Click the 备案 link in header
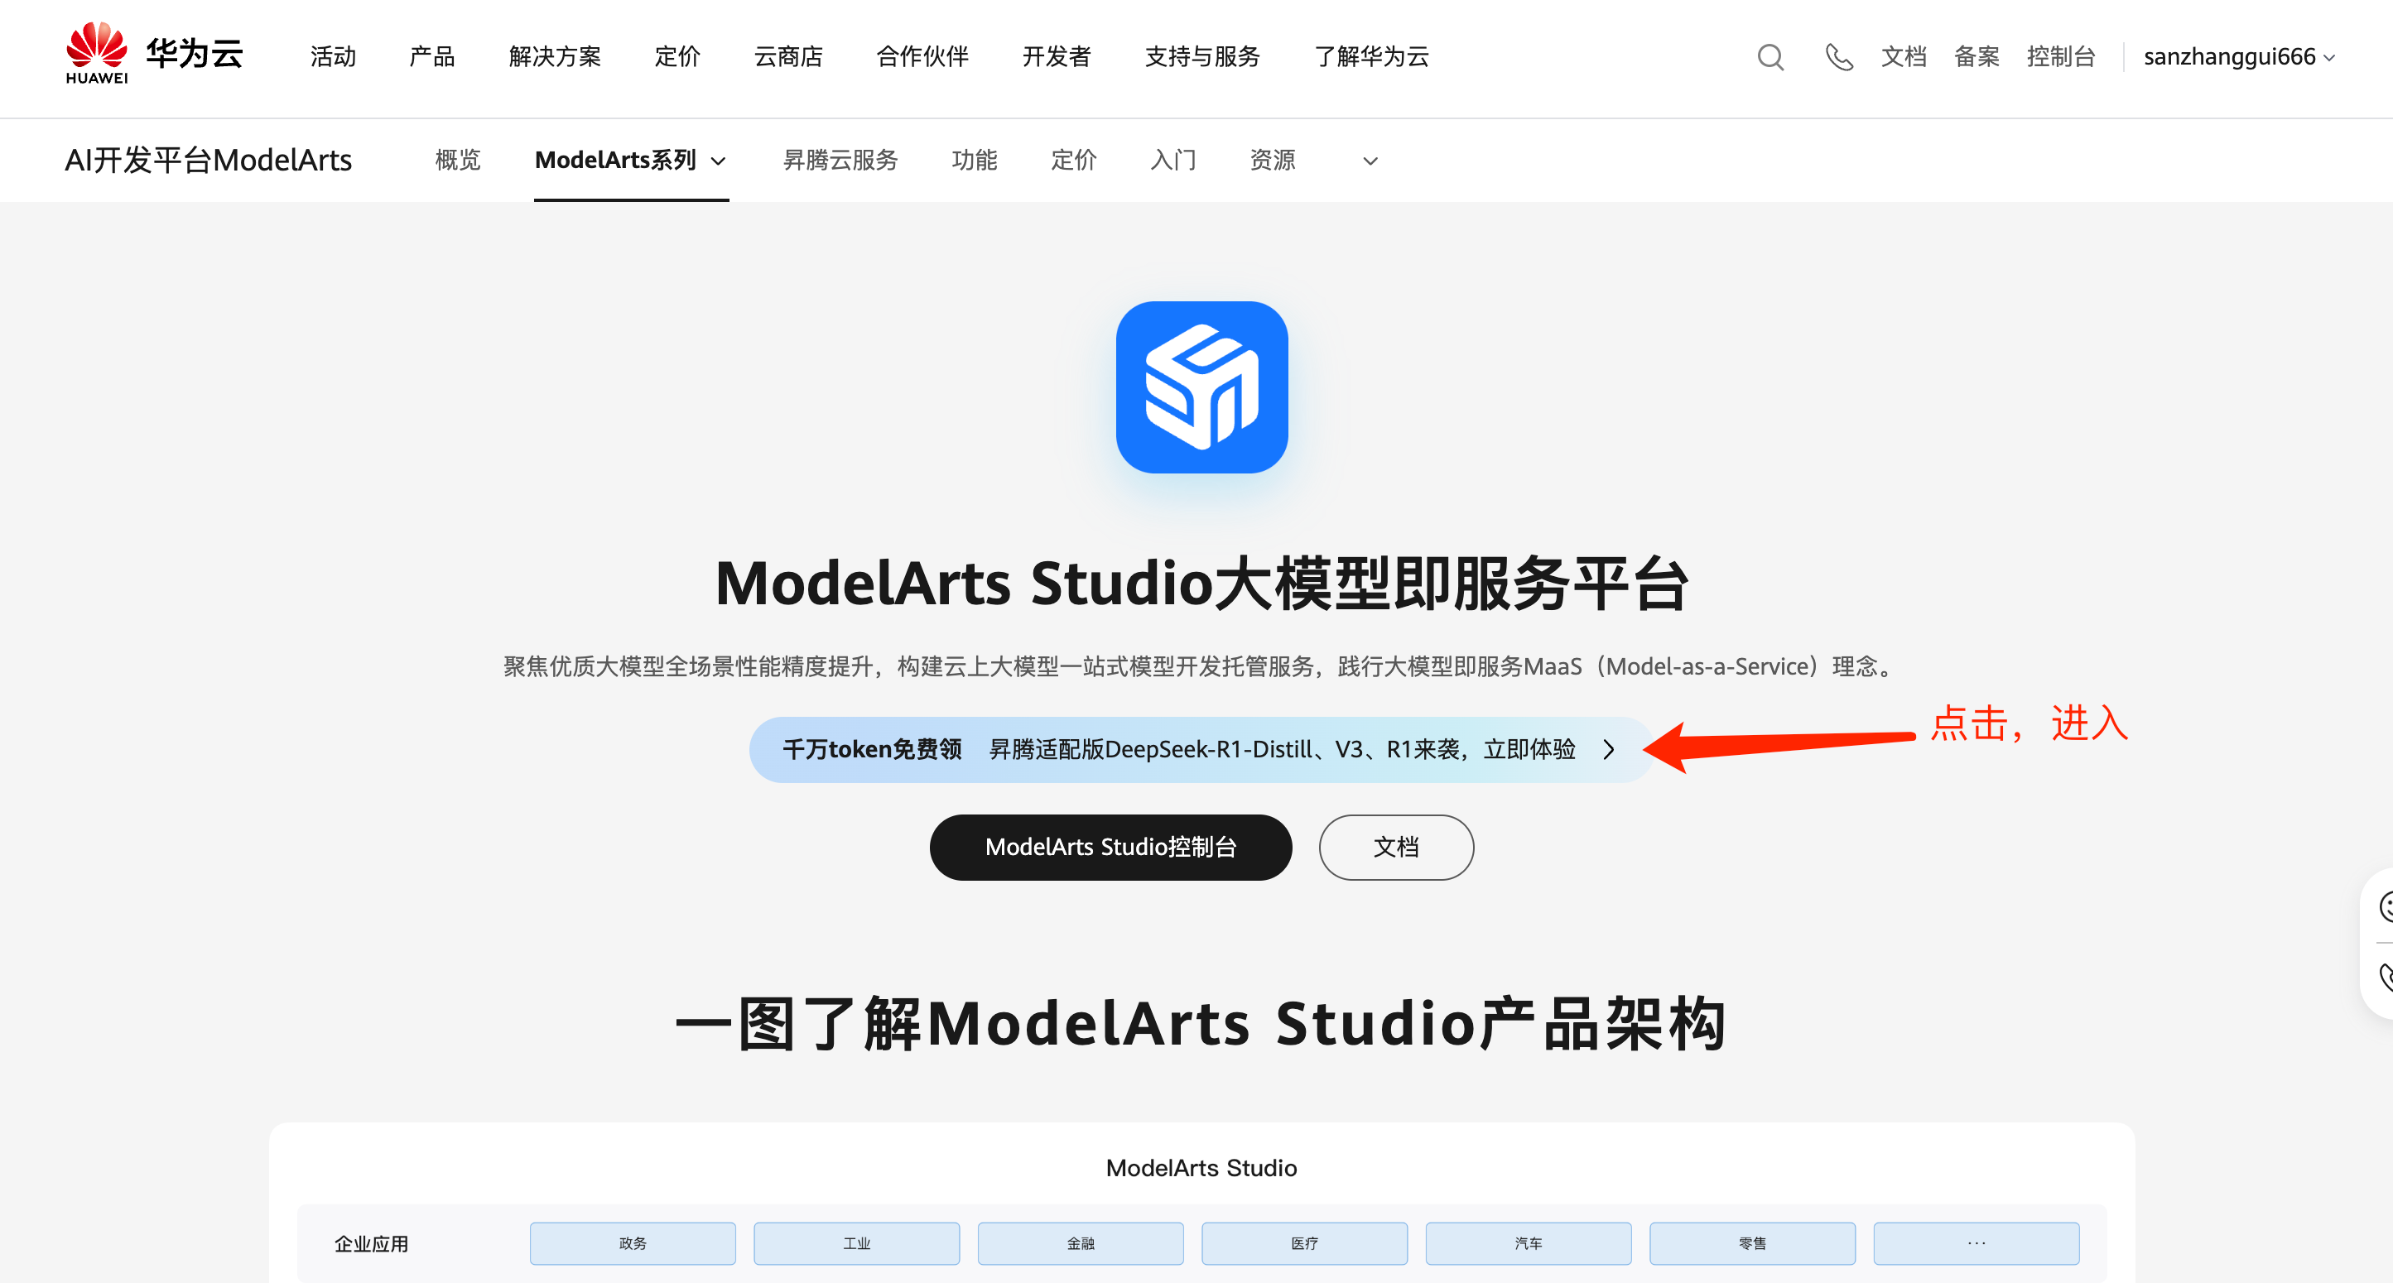The width and height of the screenshot is (2393, 1283). [x=1976, y=58]
